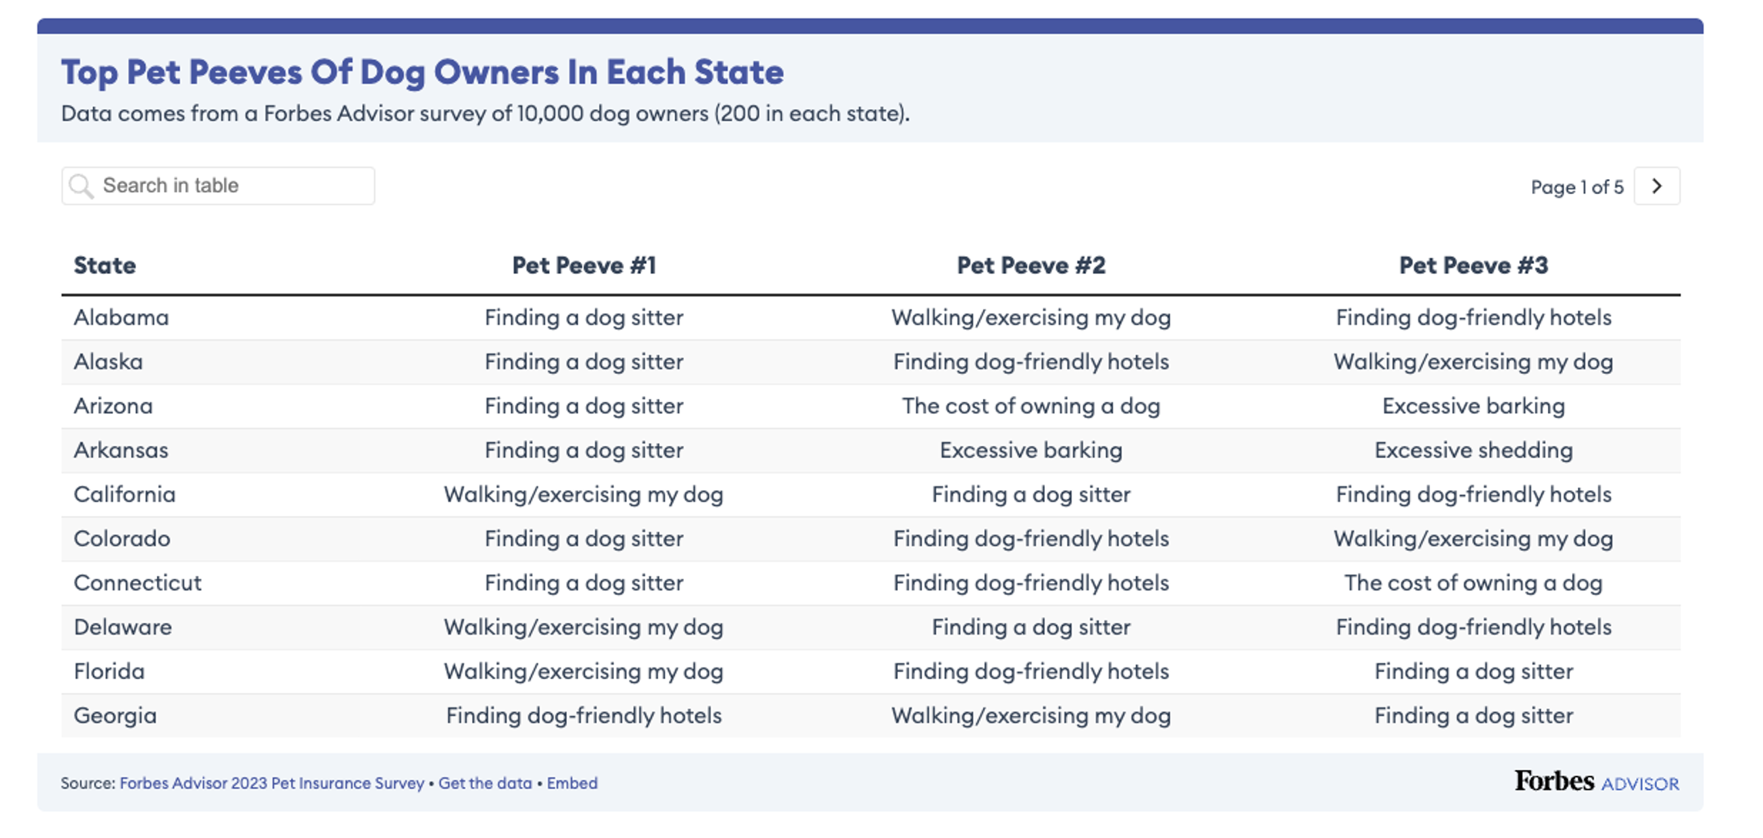Image resolution: width=1763 pixels, height=838 pixels.
Task: Click Arizona's Excessive barking cell
Action: click(x=1473, y=407)
